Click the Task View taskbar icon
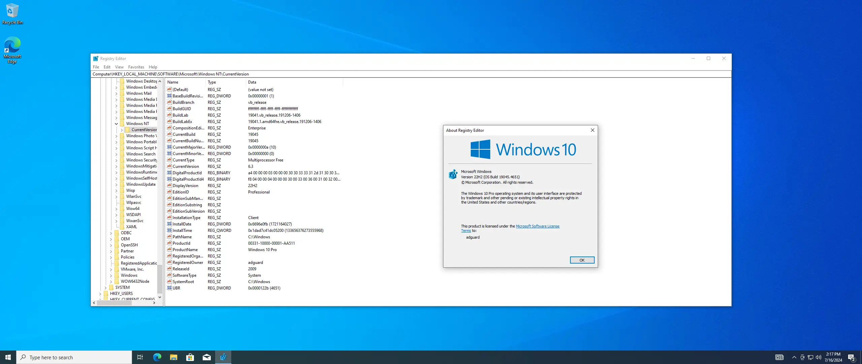The height and width of the screenshot is (364, 862). tap(140, 357)
